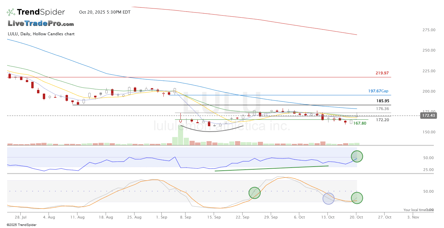444x228 pixels.
Task: Click the 172.43 current price tag
Action: (x=428, y=116)
